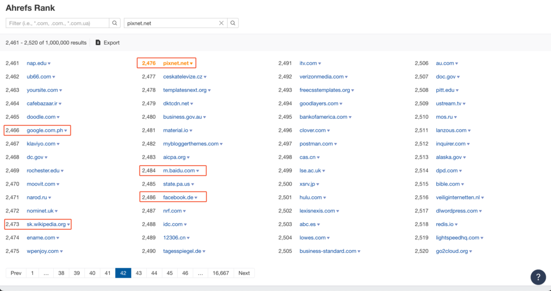Image resolution: width=551 pixels, height=291 pixels.
Task: Open the inquirer.com link
Action: click(x=451, y=144)
